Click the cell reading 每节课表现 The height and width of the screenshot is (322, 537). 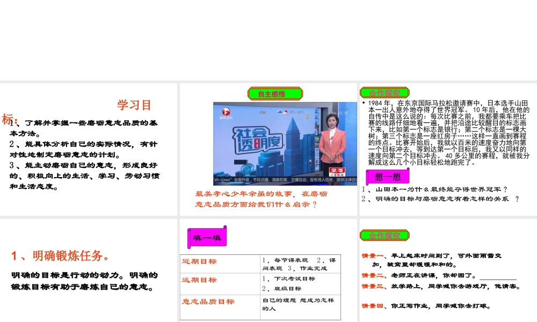(300, 264)
